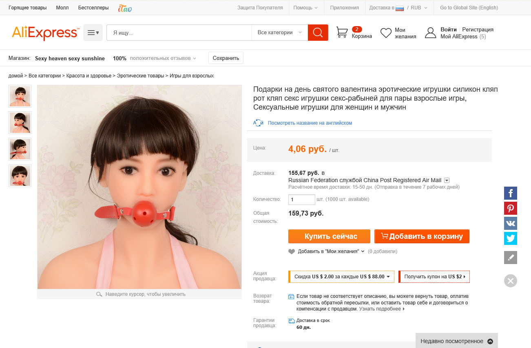Click Красота и здоровье breadcrumb
531x348 pixels.
click(89, 76)
